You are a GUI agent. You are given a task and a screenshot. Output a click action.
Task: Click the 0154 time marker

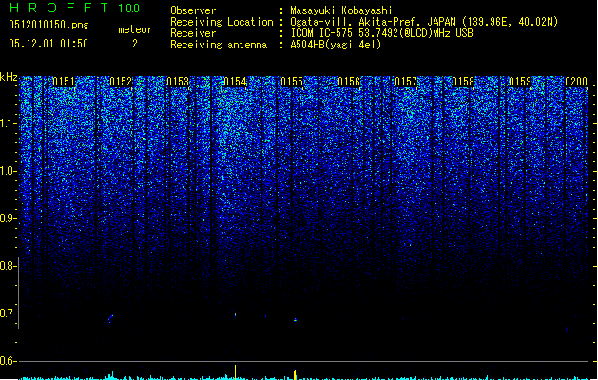pos(235,82)
